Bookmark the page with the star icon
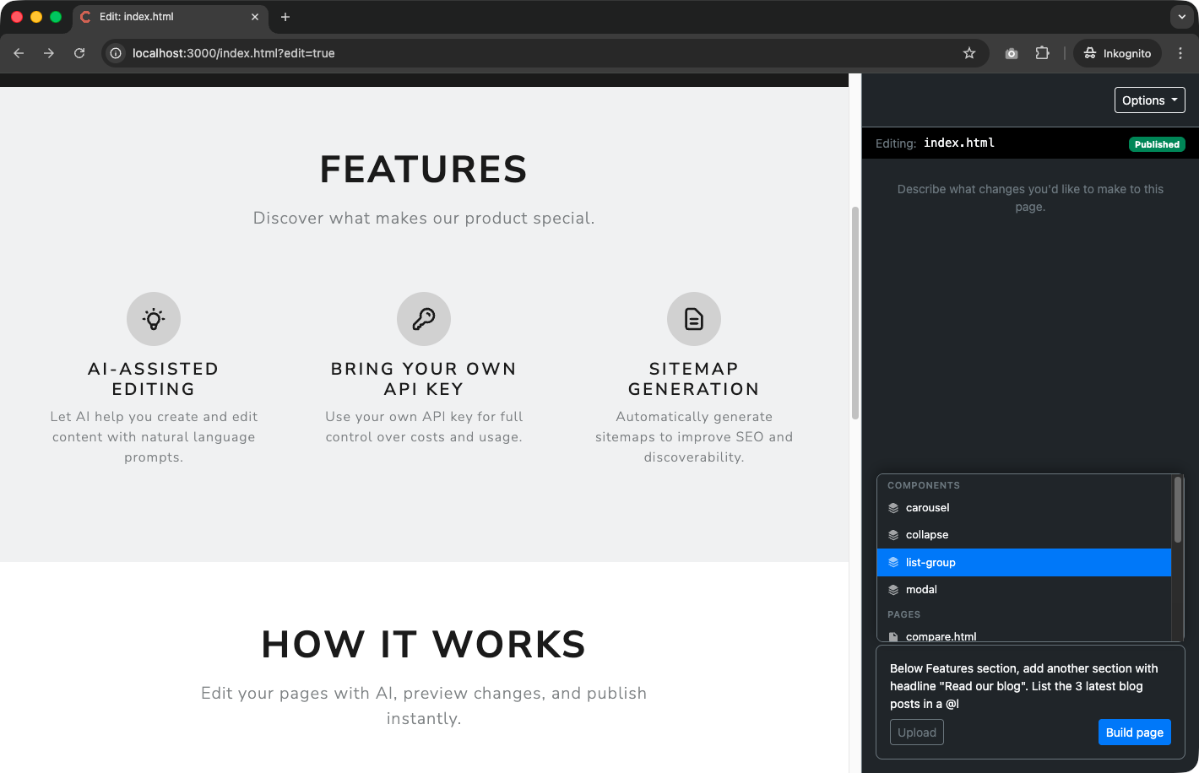This screenshot has height=773, width=1199. 968,52
